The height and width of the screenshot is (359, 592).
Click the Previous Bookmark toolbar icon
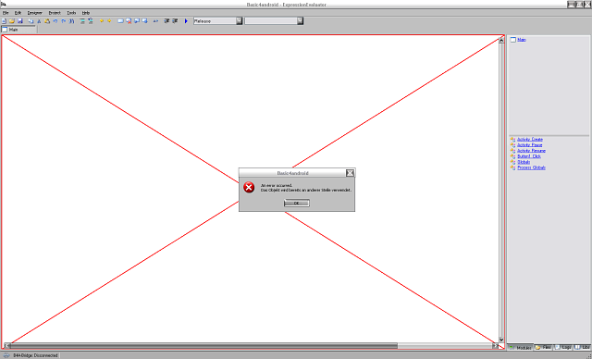[137, 21]
